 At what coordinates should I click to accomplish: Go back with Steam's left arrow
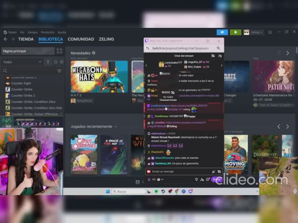[x=6, y=39]
